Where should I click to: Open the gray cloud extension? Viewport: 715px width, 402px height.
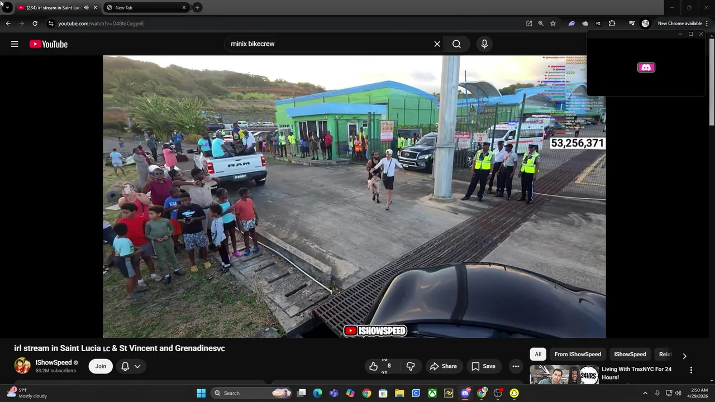click(585, 23)
